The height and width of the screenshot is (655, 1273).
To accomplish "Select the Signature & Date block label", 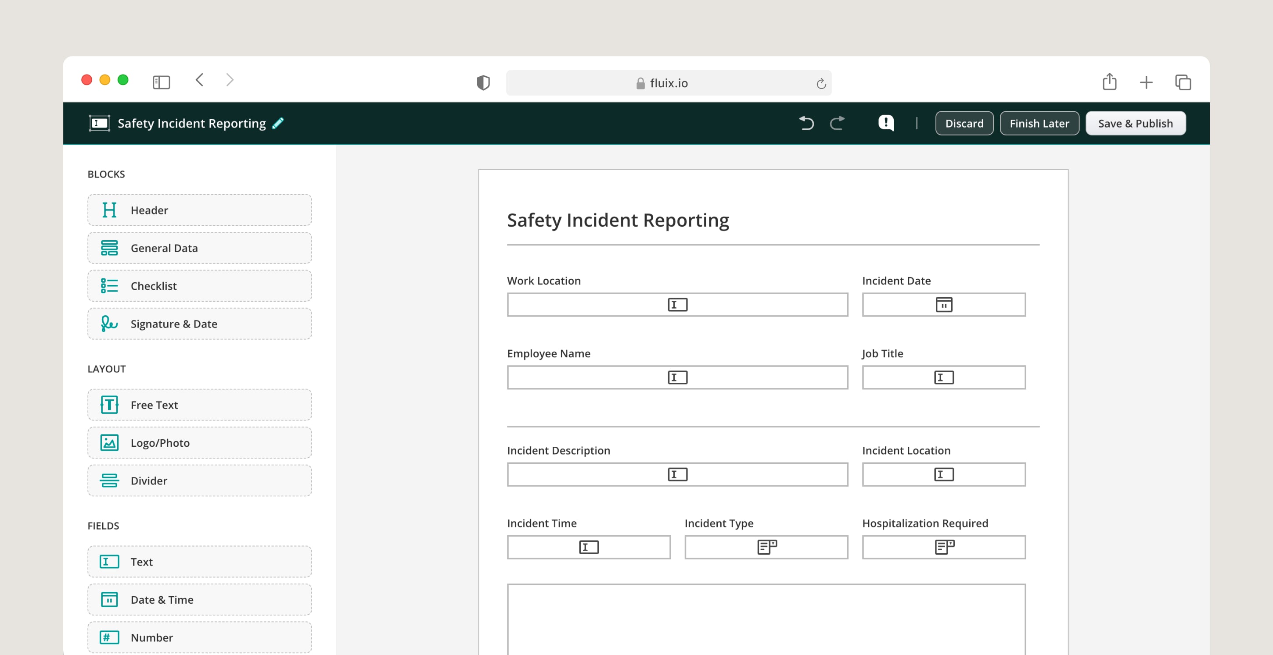I will pos(174,324).
